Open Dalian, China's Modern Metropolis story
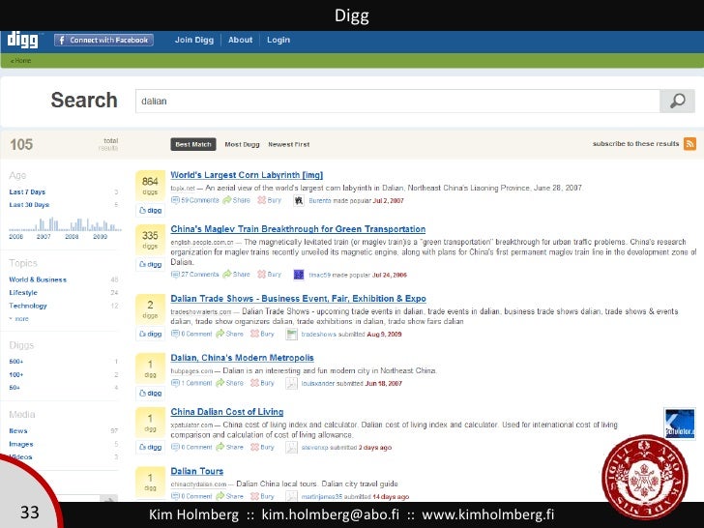The width and height of the screenshot is (704, 528). (x=242, y=358)
